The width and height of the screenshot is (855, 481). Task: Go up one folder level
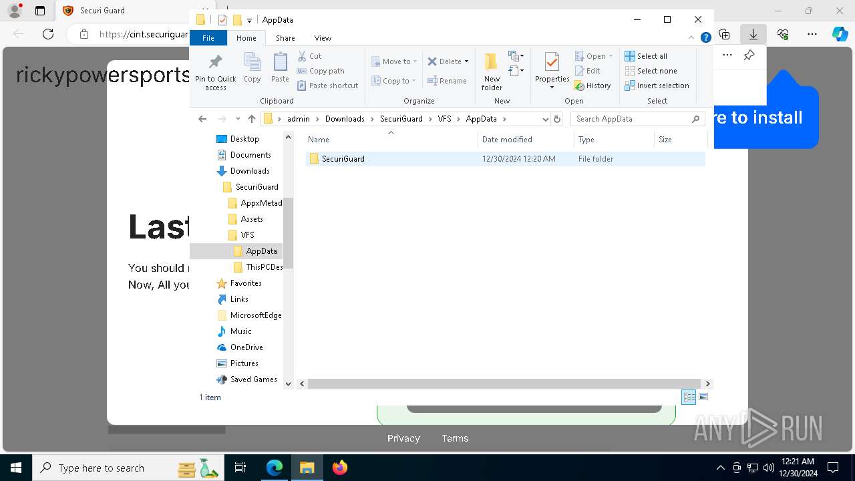pos(251,119)
